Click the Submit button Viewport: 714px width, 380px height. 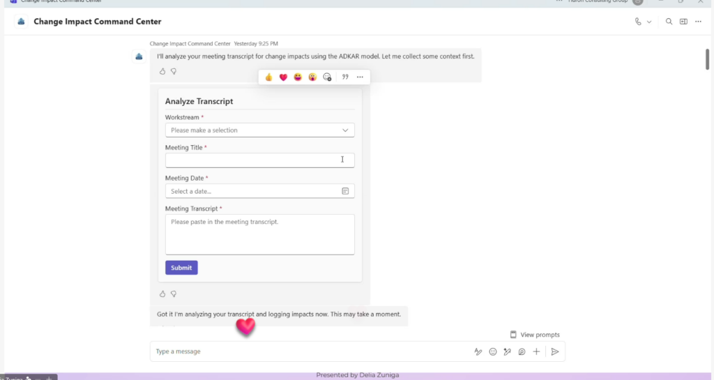click(x=181, y=268)
